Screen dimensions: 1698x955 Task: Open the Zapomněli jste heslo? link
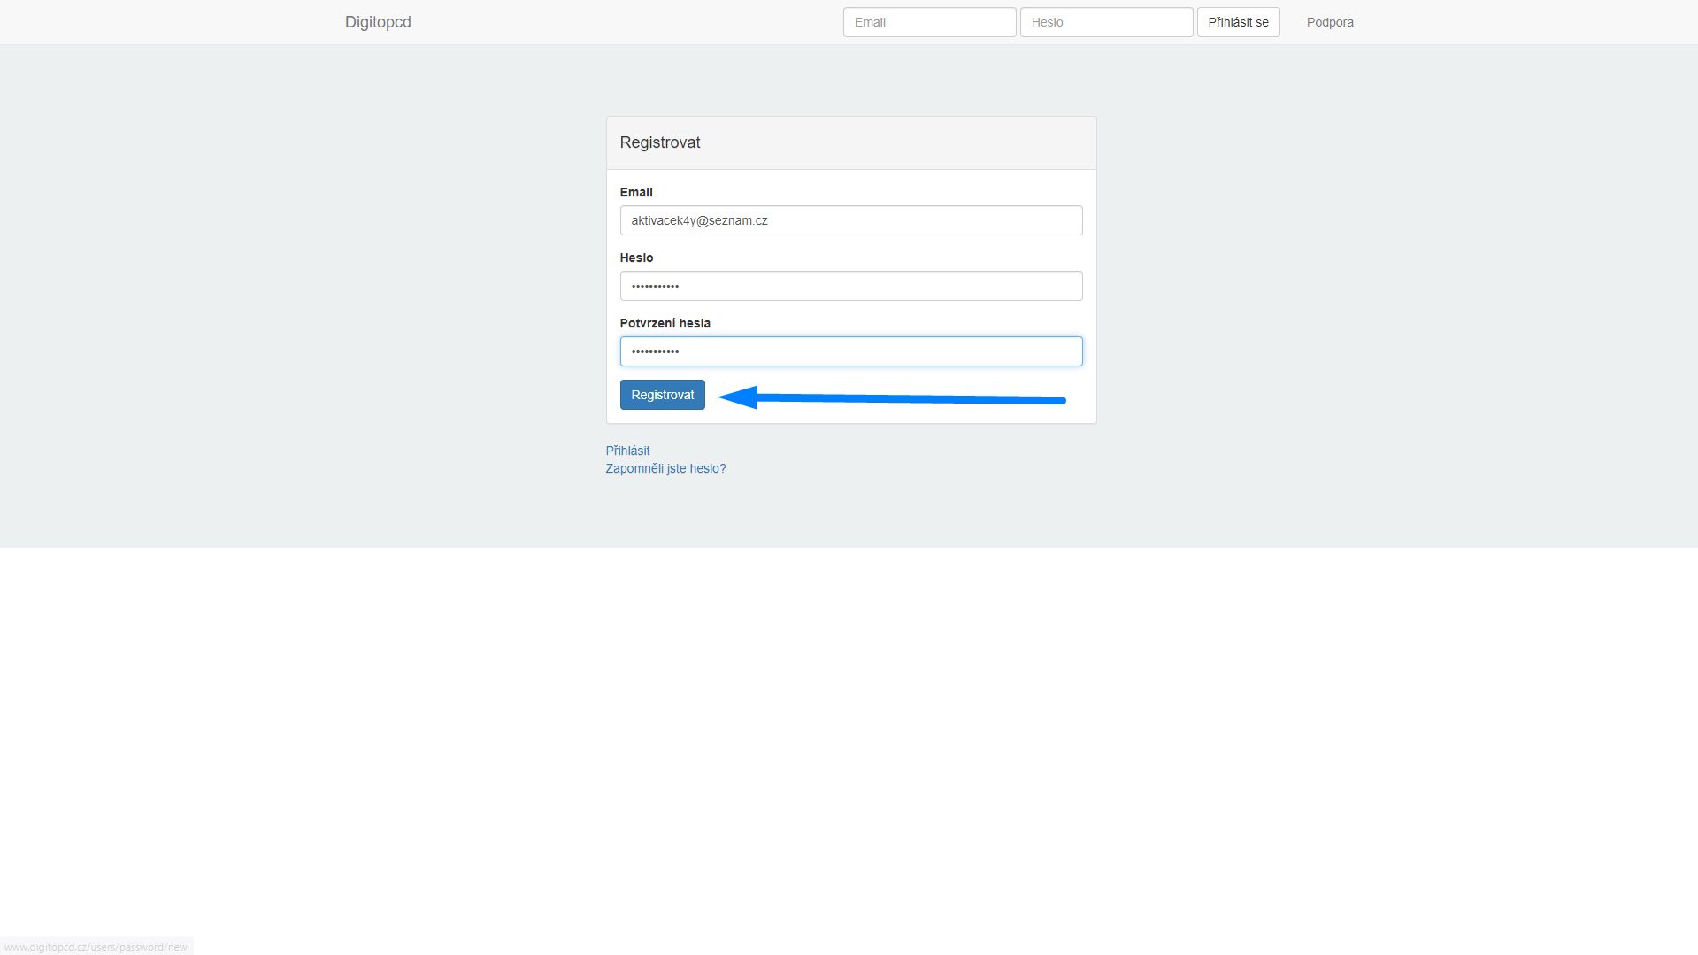pos(665,468)
